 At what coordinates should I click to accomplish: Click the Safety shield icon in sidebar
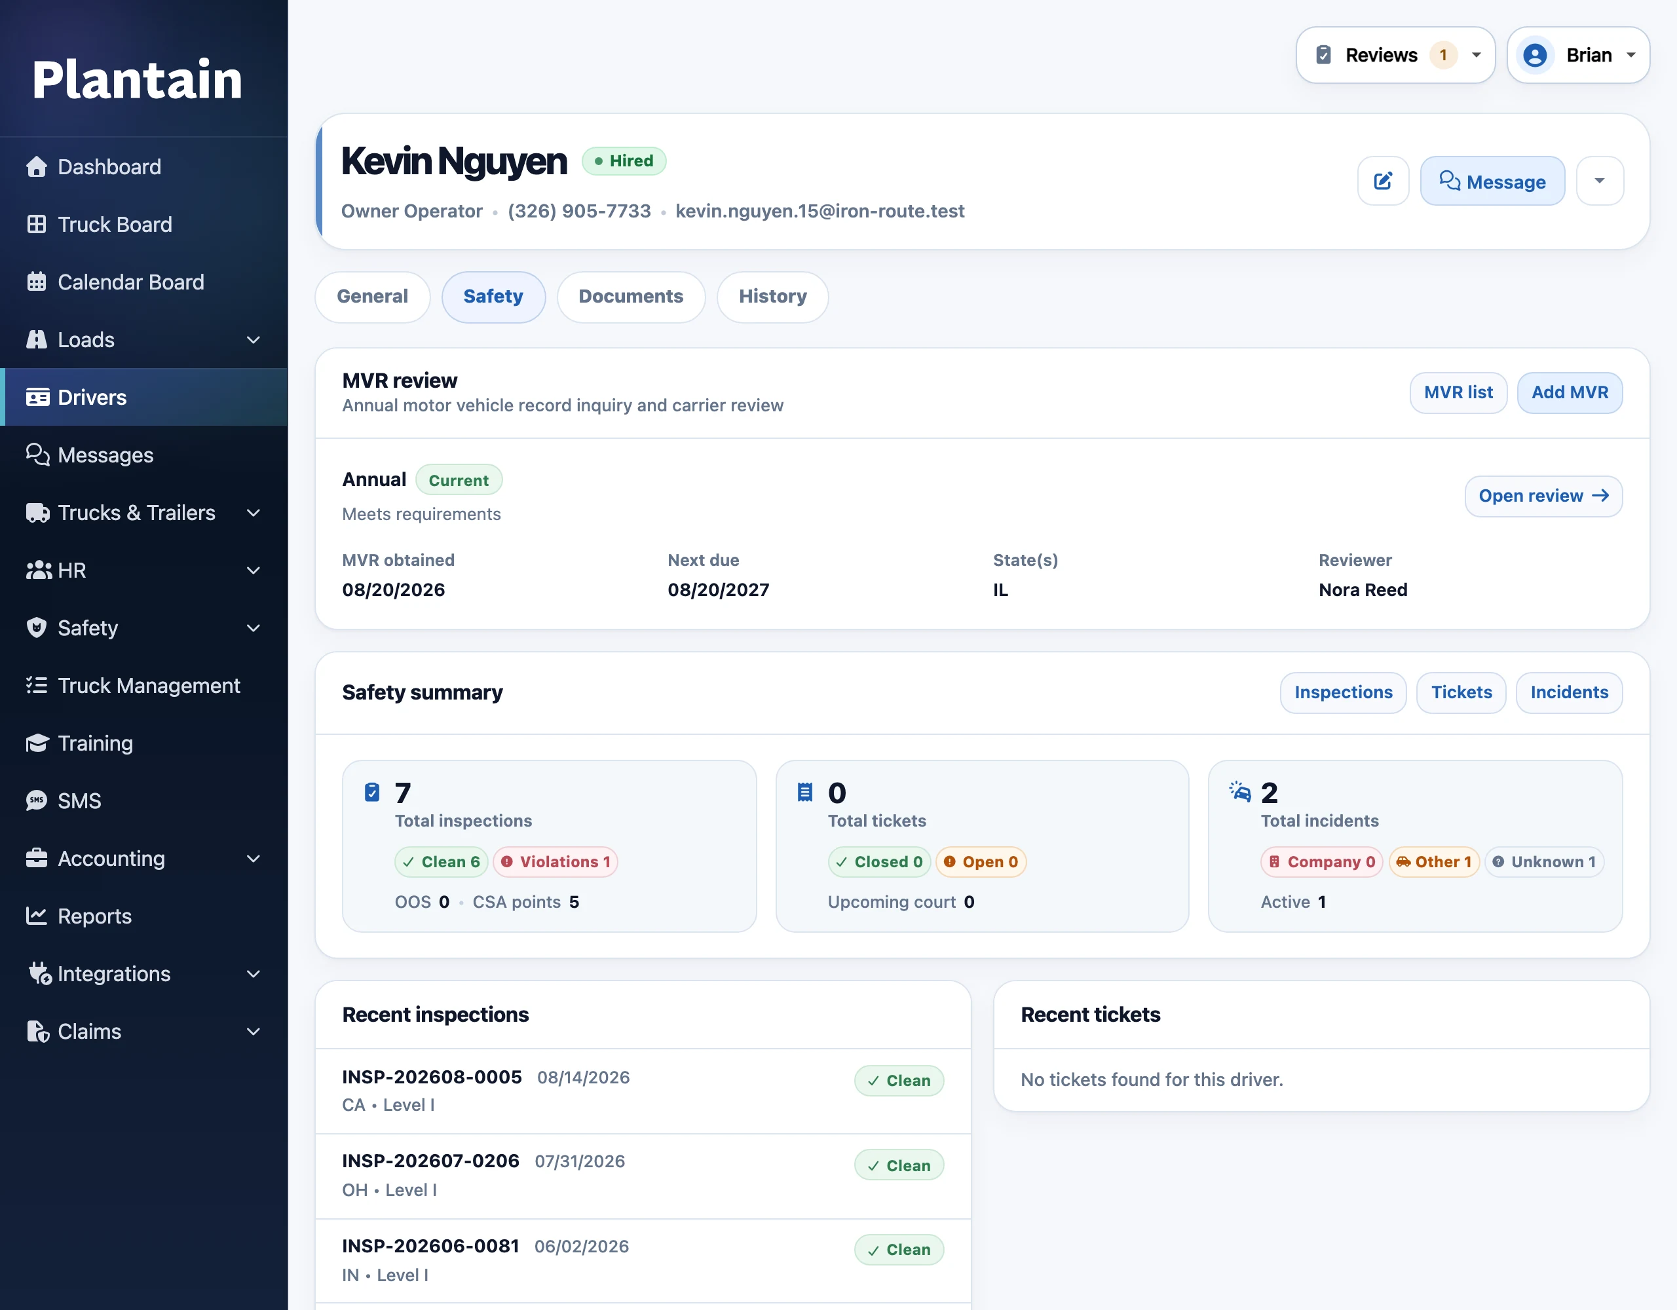point(36,627)
